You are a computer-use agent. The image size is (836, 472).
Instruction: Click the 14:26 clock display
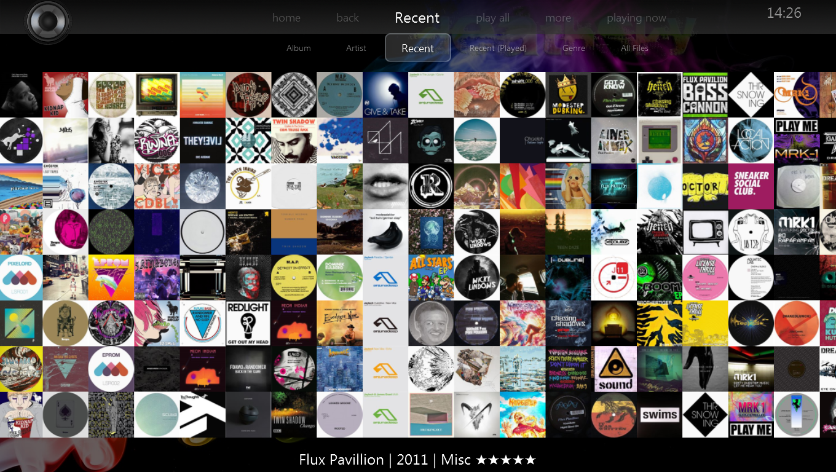(784, 13)
